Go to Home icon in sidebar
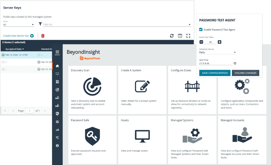This screenshot has height=165, width=271. 58,66
